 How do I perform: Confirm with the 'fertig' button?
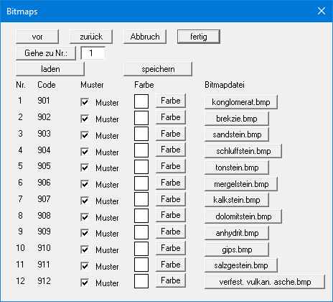pyautogui.click(x=199, y=37)
